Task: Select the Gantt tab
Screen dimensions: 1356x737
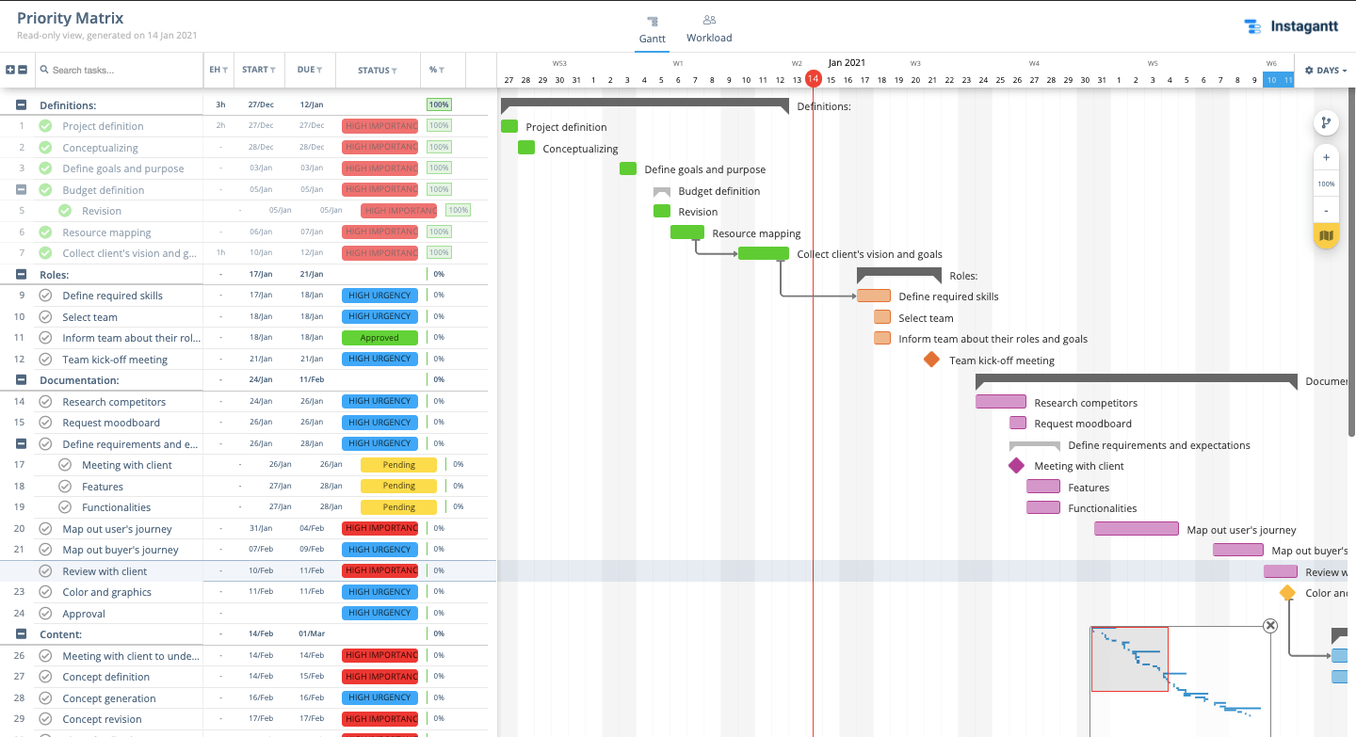Action: pos(652,28)
